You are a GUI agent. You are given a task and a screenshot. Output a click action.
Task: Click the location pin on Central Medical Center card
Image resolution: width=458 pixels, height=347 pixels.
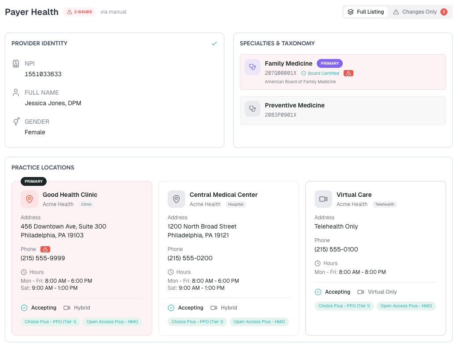pyautogui.click(x=176, y=199)
